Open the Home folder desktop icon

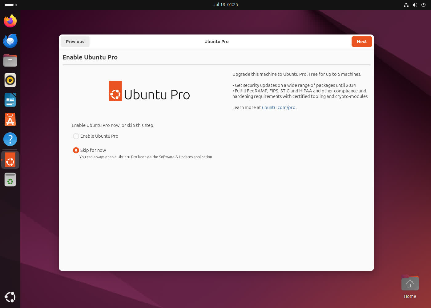click(410, 284)
